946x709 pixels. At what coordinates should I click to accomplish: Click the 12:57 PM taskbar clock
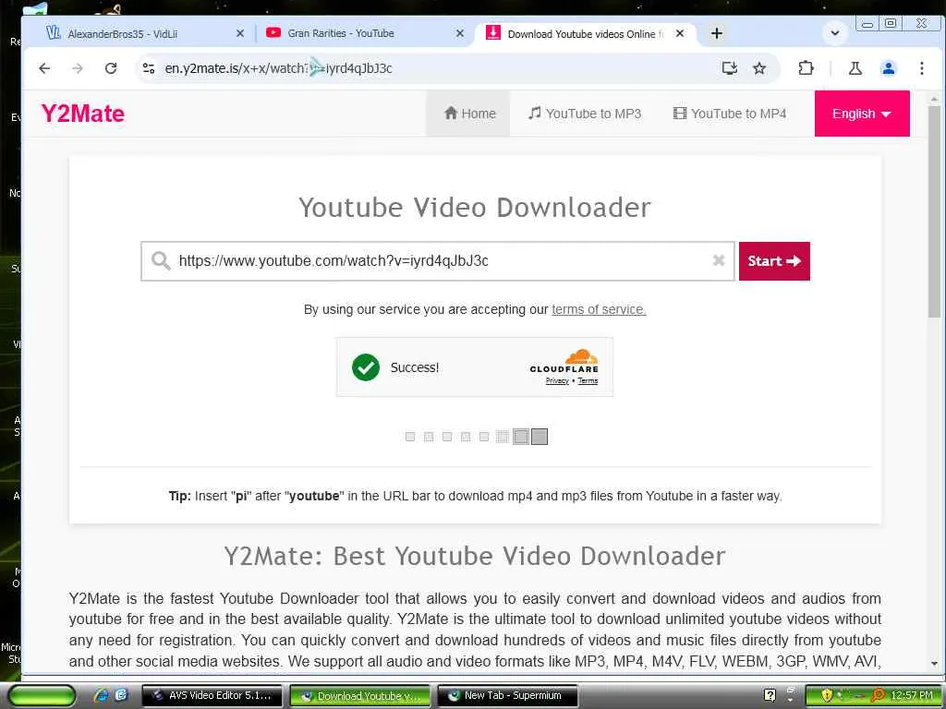(x=912, y=696)
